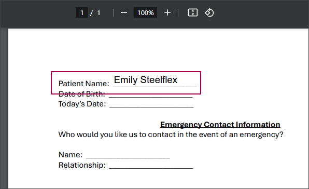Click the dark left sidebar strip

(x=4, y=109)
